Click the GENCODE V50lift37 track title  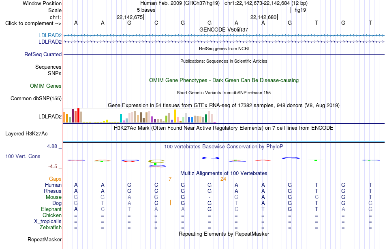(x=223, y=30)
